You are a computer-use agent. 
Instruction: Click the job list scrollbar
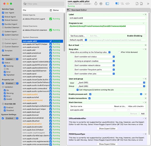pyautogui.click(x=64, y=32)
